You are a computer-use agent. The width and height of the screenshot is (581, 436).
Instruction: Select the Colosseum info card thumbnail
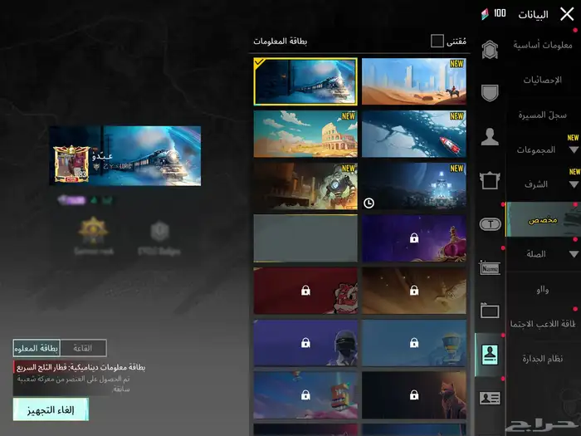[x=305, y=133]
